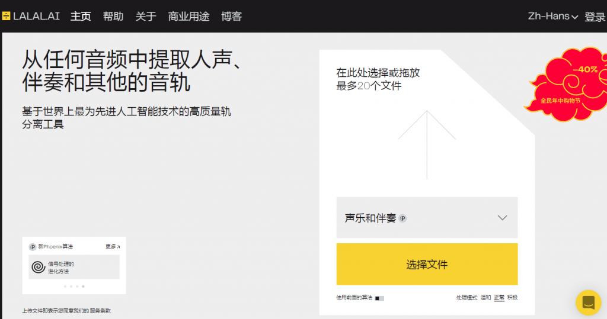The height and width of the screenshot is (319, 607).
Task: Go to 主页 in navigation
Action: click(81, 16)
